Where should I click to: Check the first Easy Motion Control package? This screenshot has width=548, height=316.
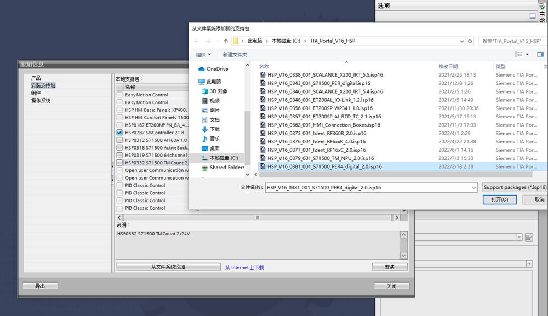(119, 95)
